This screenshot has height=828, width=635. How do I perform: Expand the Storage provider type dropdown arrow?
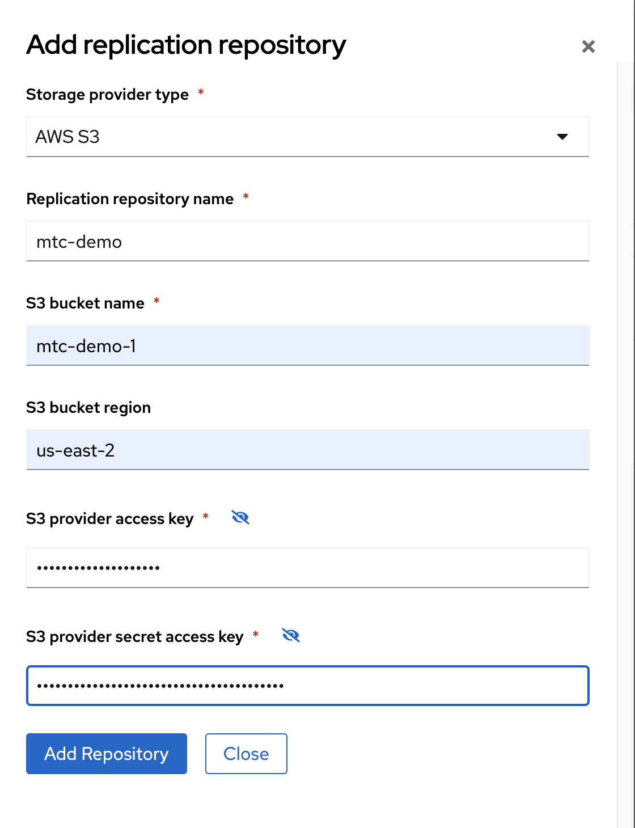[562, 137]
